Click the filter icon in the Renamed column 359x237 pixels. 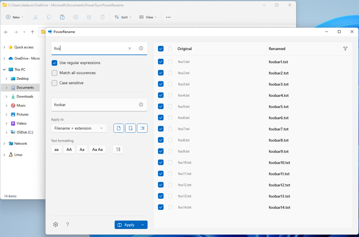click(345, 49)
